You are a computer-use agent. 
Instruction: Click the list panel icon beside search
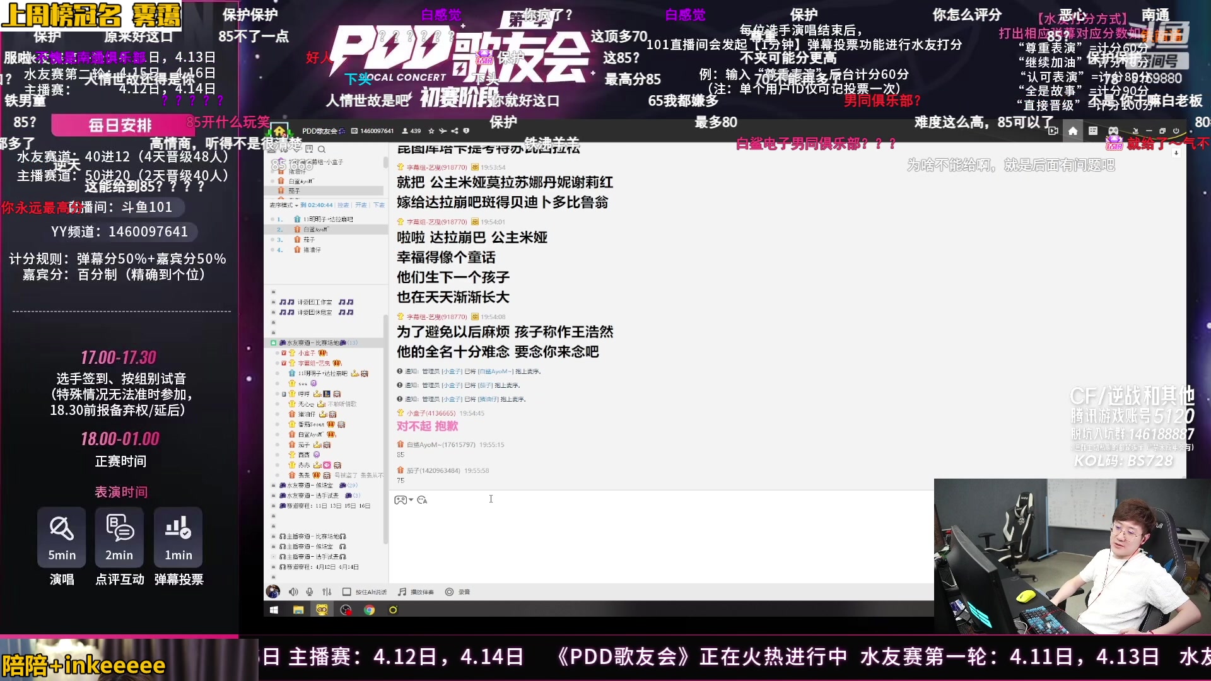click(309, 149)
